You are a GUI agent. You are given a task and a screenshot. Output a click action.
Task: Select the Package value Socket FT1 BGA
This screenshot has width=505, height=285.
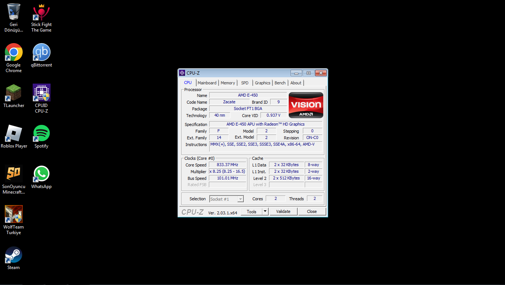coord(248,109)
